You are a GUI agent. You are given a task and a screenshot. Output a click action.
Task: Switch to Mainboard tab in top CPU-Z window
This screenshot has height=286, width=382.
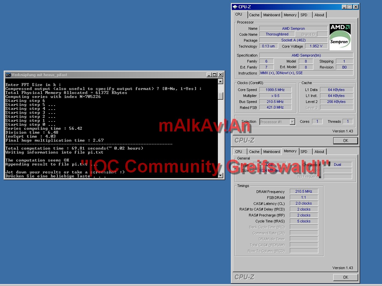click(272, 15)
